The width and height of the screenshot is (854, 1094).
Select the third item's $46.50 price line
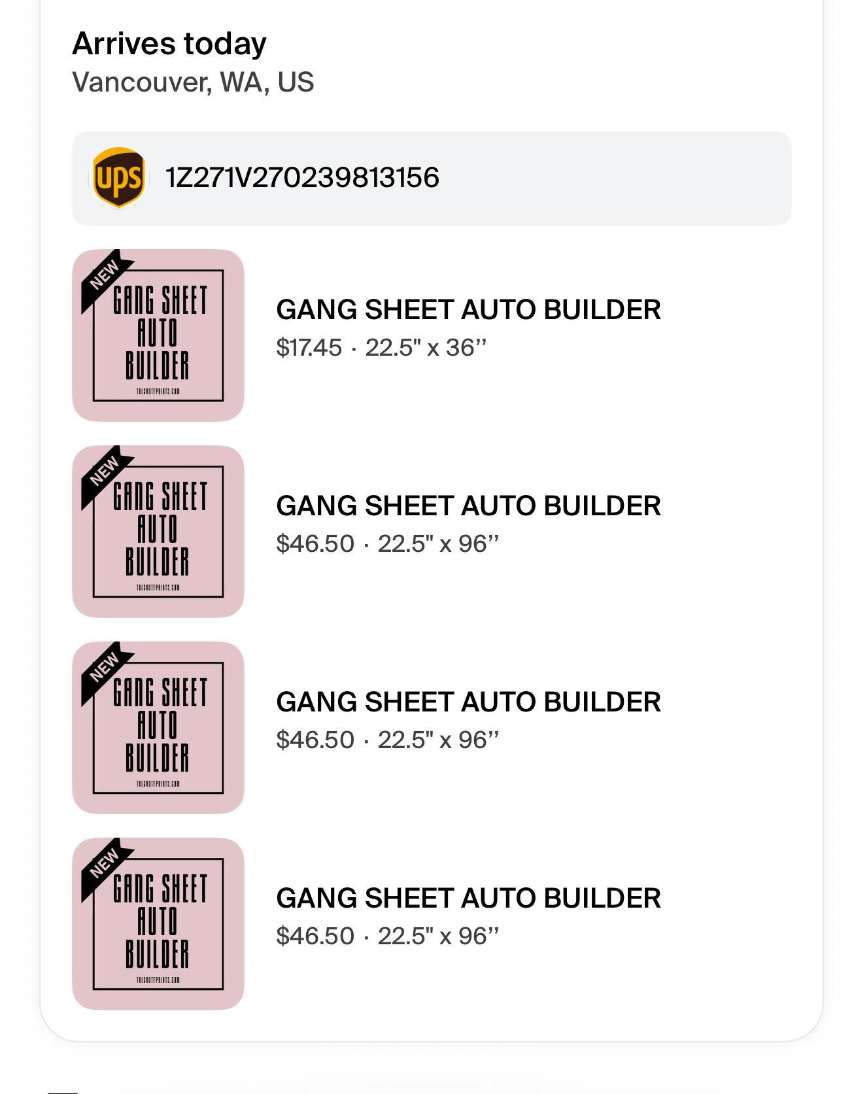387,740
